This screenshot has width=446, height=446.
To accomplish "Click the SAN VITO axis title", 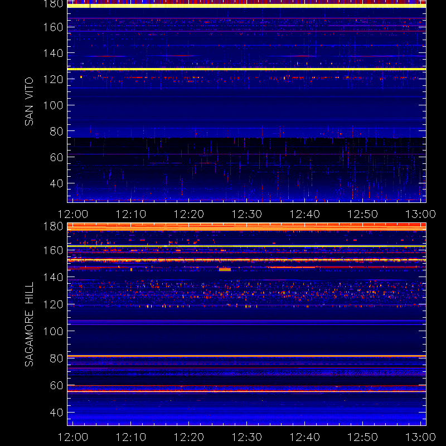I will 29,101.
